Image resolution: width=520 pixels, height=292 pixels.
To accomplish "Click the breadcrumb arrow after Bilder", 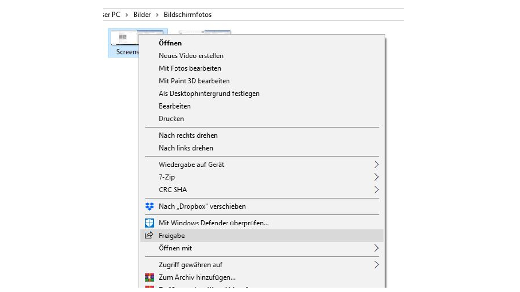I will tap(157, 14).
